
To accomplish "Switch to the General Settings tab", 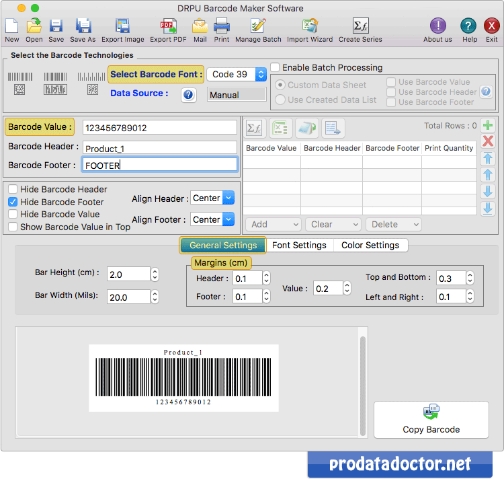I will (x=223, y=245).
